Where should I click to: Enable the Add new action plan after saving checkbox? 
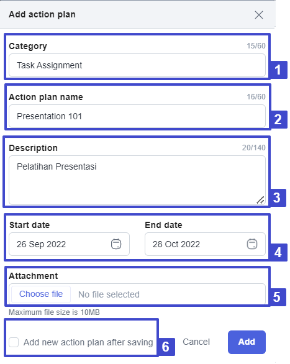[x=14, y=342]
